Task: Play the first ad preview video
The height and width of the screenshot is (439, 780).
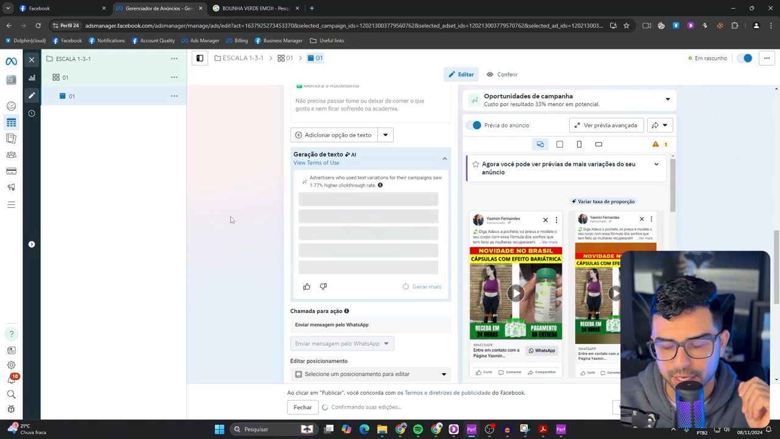Action: 516,293
